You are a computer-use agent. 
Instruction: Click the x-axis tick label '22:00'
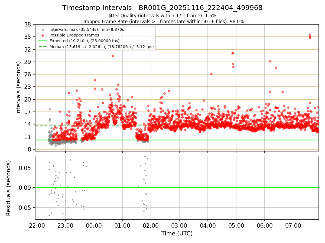(x=37, y=225)
